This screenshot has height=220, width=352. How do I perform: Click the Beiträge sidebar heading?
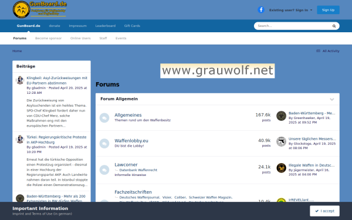click(26, 66)
